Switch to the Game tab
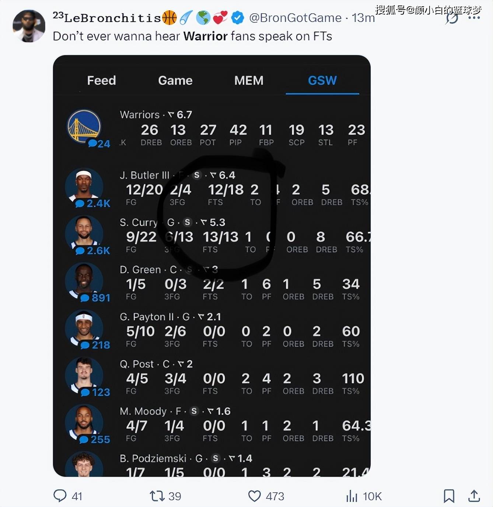The image size is (493, 507). pyautogui.click(x=175, y=80)
